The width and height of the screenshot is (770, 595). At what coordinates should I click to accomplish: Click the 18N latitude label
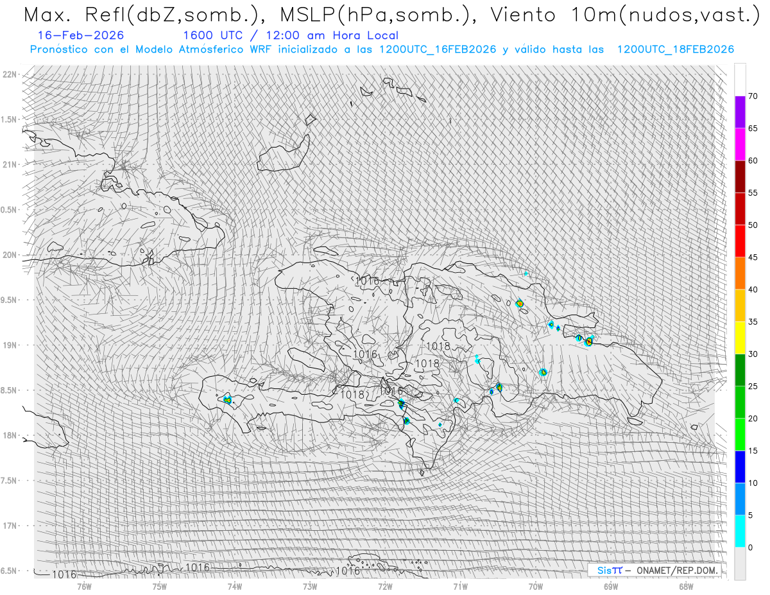pyautogui.click(x=9, y=436)
